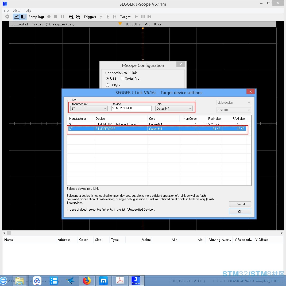286x286 pixels.
Task: Open the File menu
Action: click(x=6, y=11)
